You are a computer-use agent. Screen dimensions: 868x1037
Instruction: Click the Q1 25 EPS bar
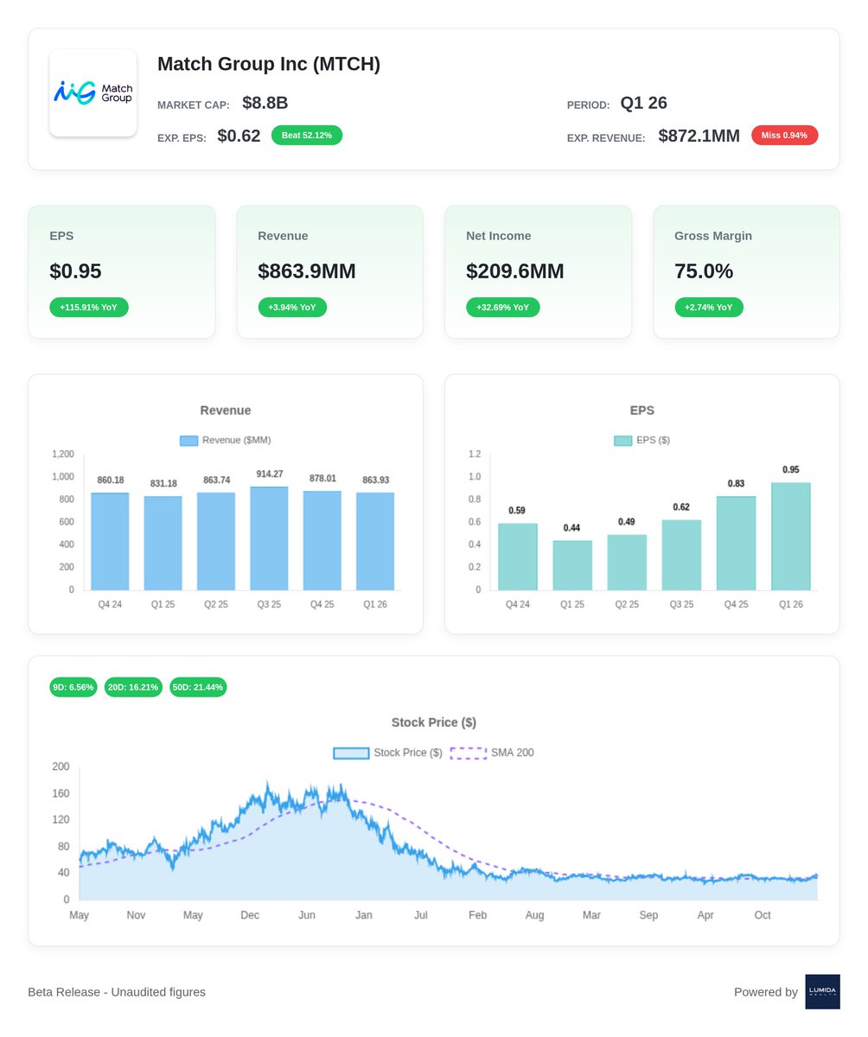pyautogui.click(x=572, y=566)
